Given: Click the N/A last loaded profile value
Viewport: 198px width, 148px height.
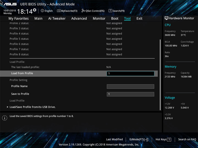Looking at the screenshot, I should pos(109,67).
